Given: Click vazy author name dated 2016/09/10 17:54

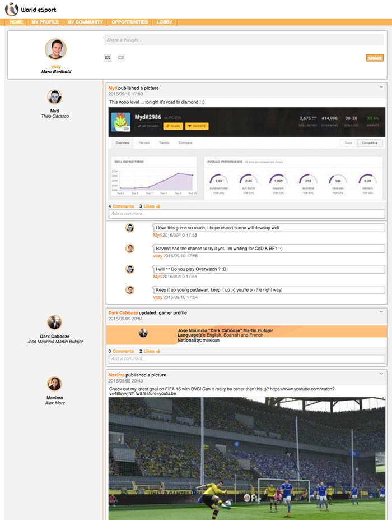Looking at the screenshot, I should point(157,297).
